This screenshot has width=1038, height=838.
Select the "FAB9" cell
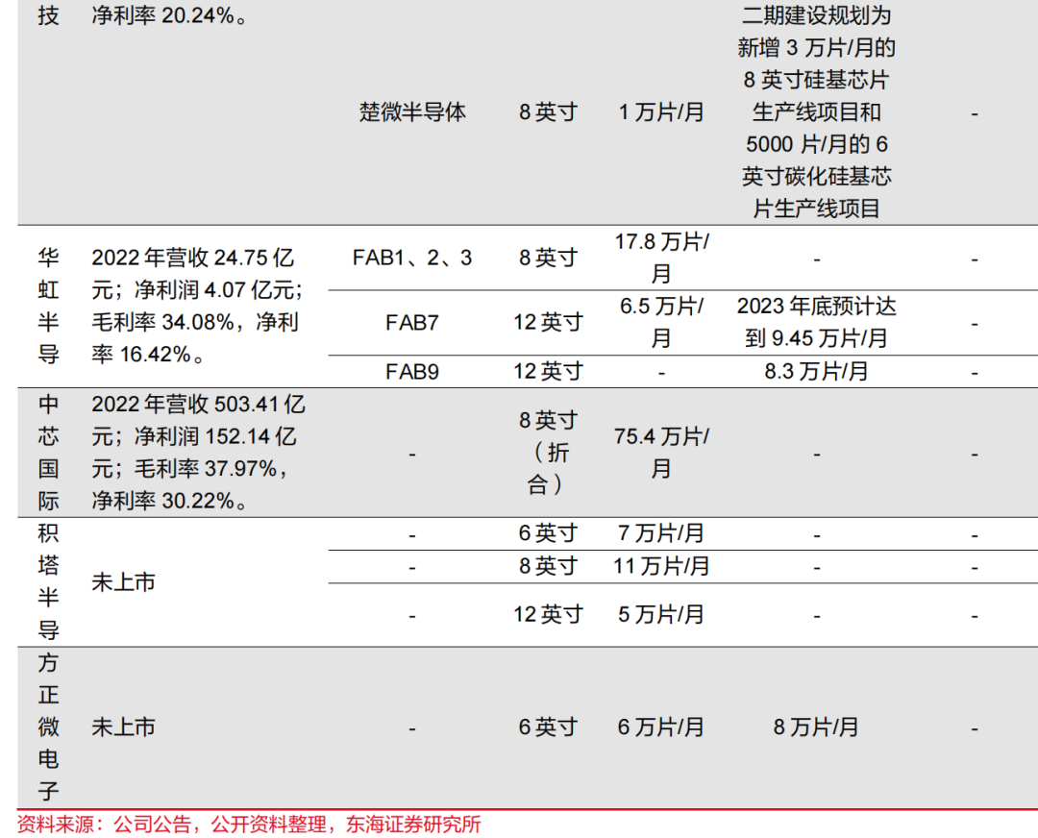[x=412, y=371]
